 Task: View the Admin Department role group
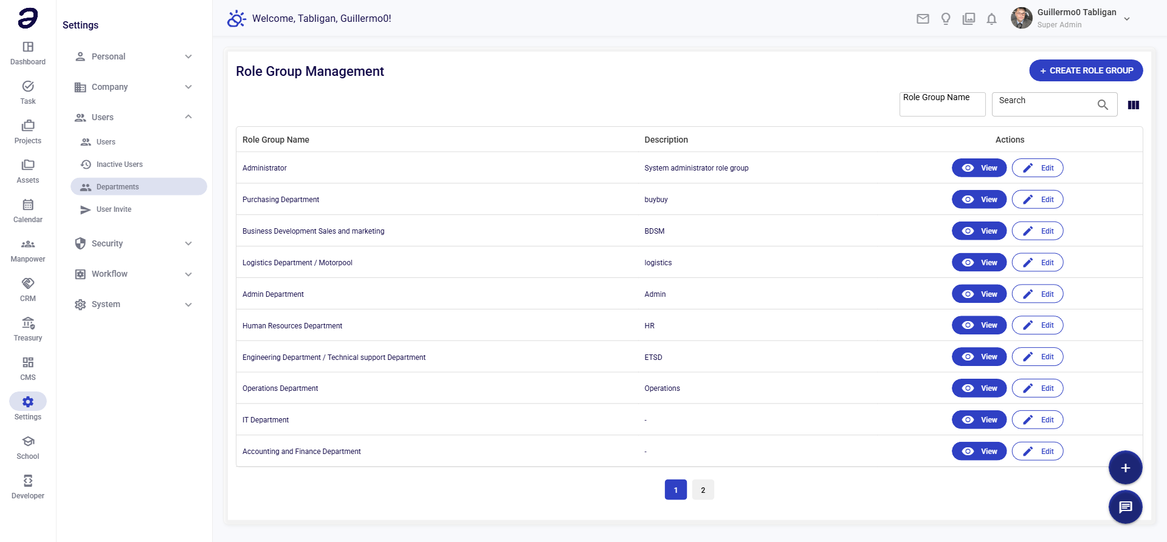(979, 294)
